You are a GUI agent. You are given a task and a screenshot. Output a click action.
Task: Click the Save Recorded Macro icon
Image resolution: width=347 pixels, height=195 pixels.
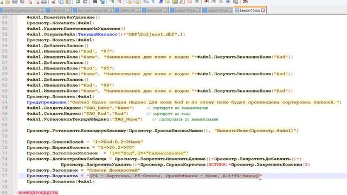click(236, 2)
